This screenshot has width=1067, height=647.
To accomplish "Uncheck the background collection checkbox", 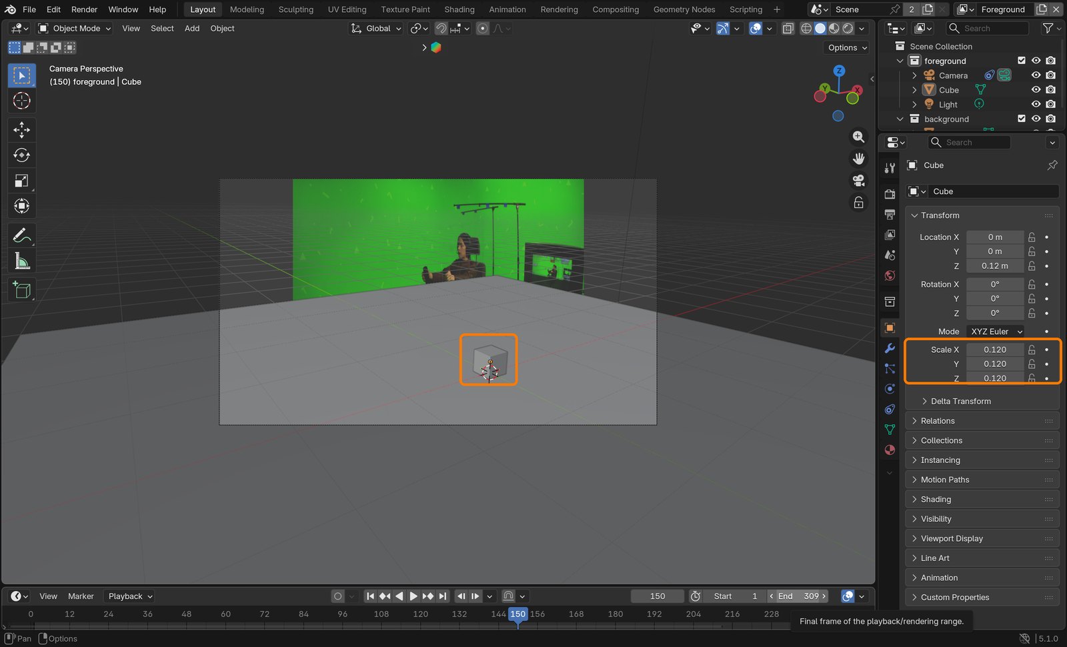I will (1021, 119).
